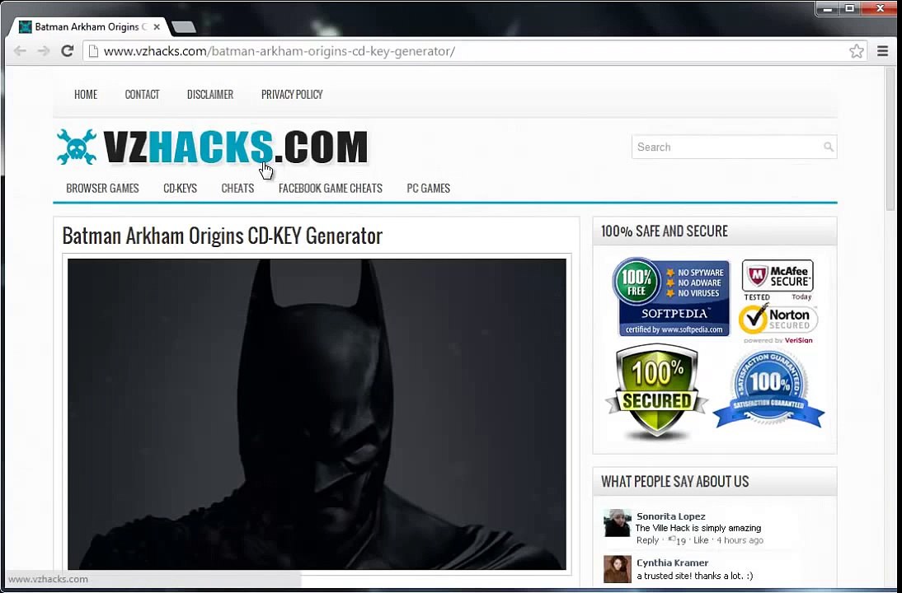Click Sonorita Lopez's name
Viewport: 902px width, 593px height.
[x=671, y=516]
